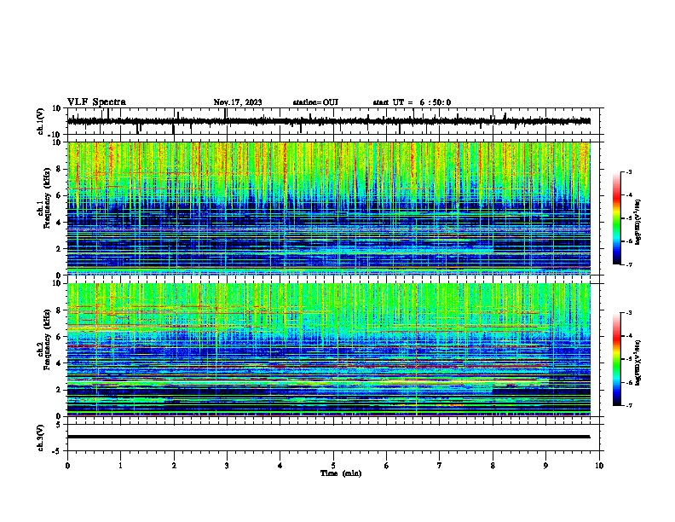
Task: Click time-axis tick label "9"
Action: coord(545,466)
